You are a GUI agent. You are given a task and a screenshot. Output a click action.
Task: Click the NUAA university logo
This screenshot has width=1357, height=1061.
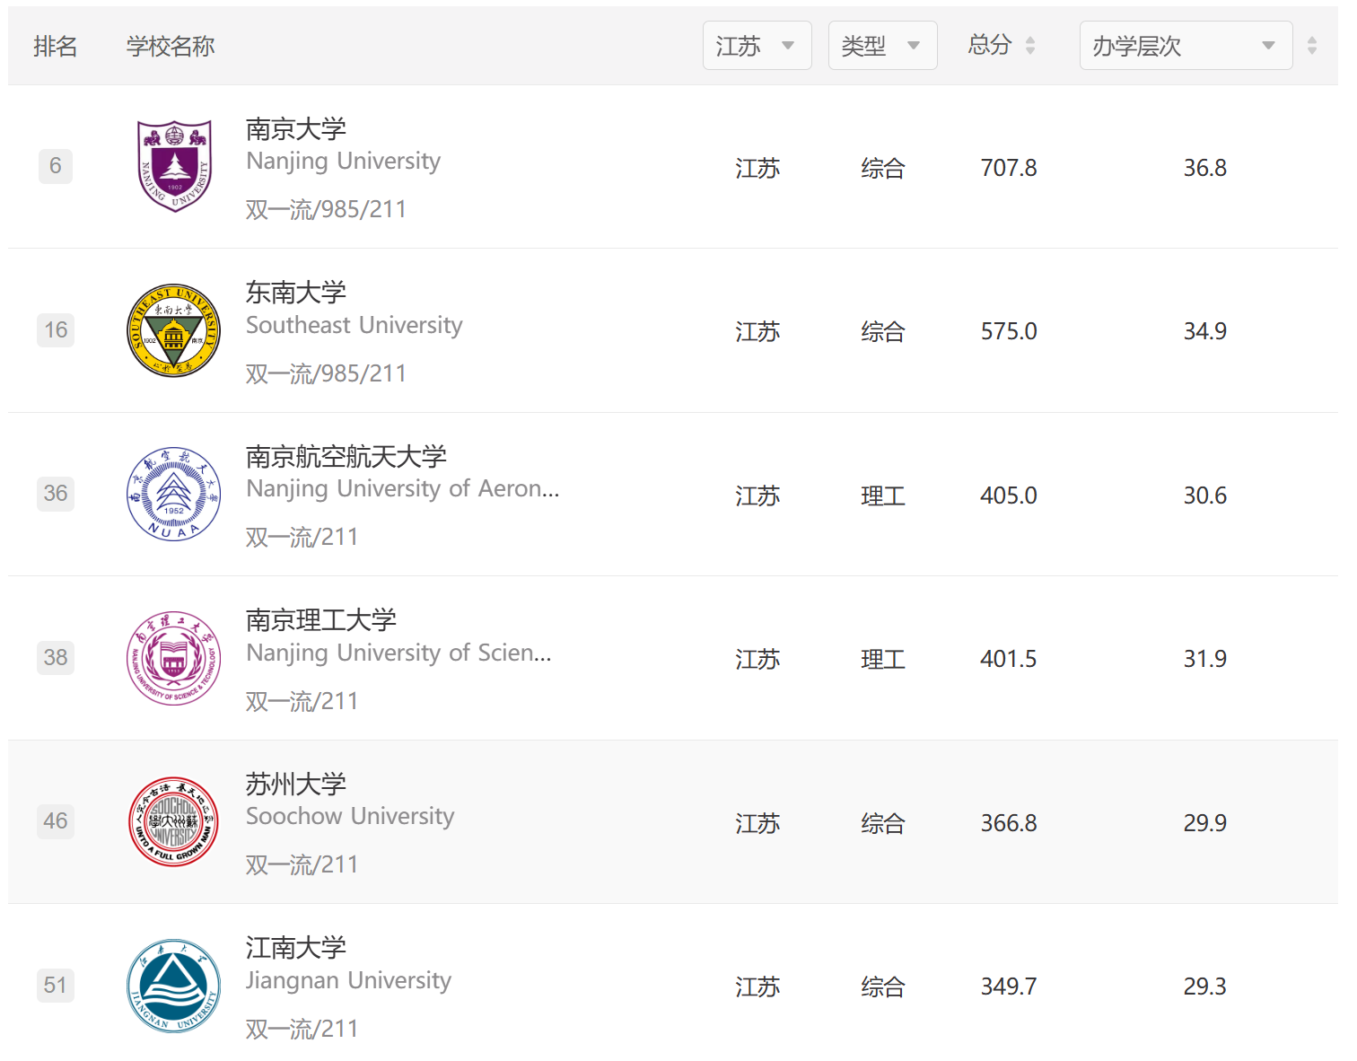coord(174,494)
